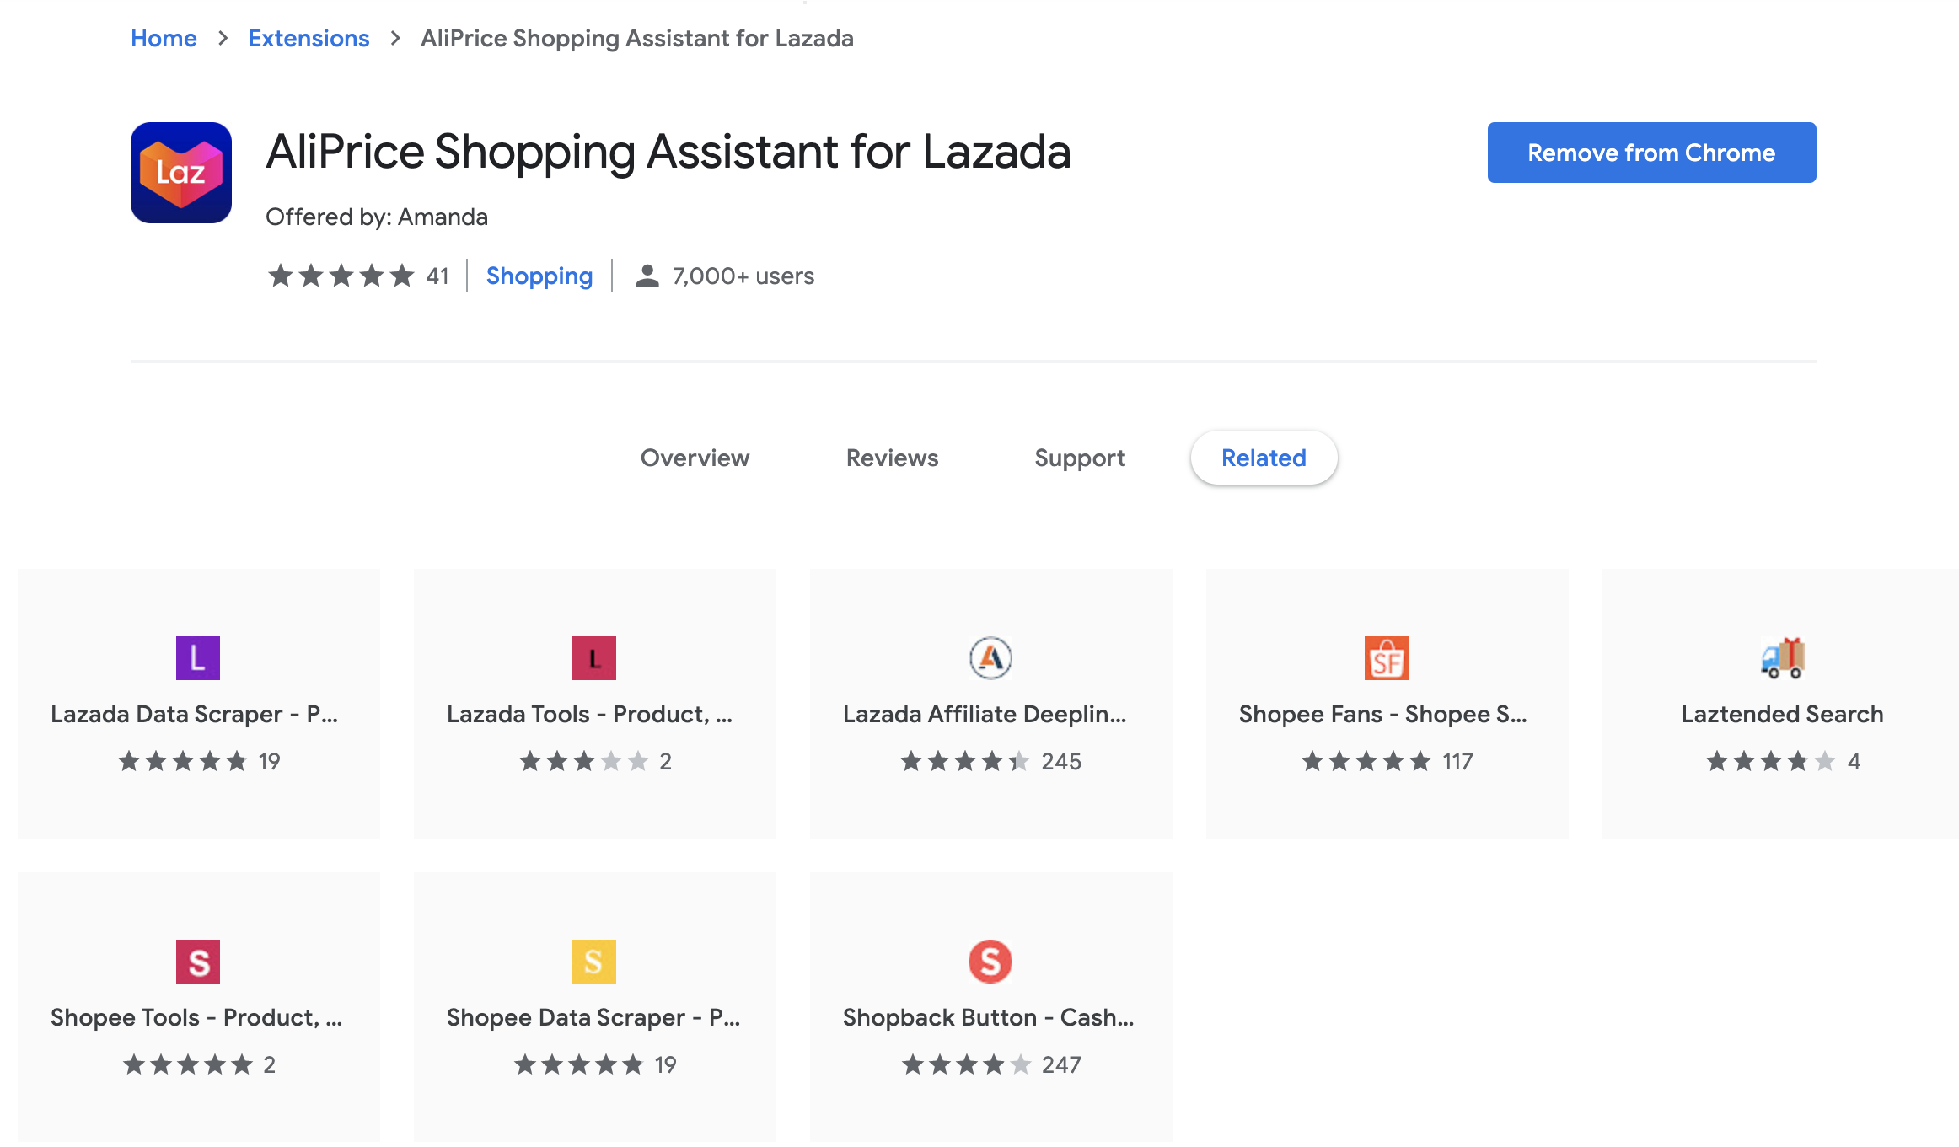Switch to the Overview tab
Viewport: 1959px width, 1147px height.
point(695,458)
